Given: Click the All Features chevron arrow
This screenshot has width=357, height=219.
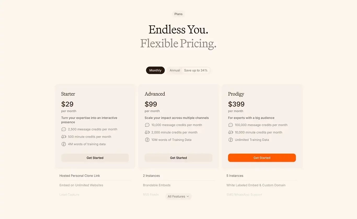Looking at the screenshot, I should click(x=188, y=196).
